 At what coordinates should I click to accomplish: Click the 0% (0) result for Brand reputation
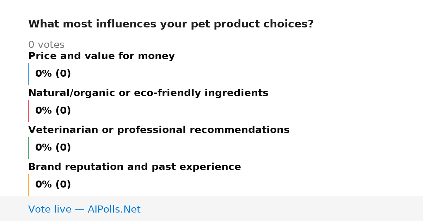(53, 185)
